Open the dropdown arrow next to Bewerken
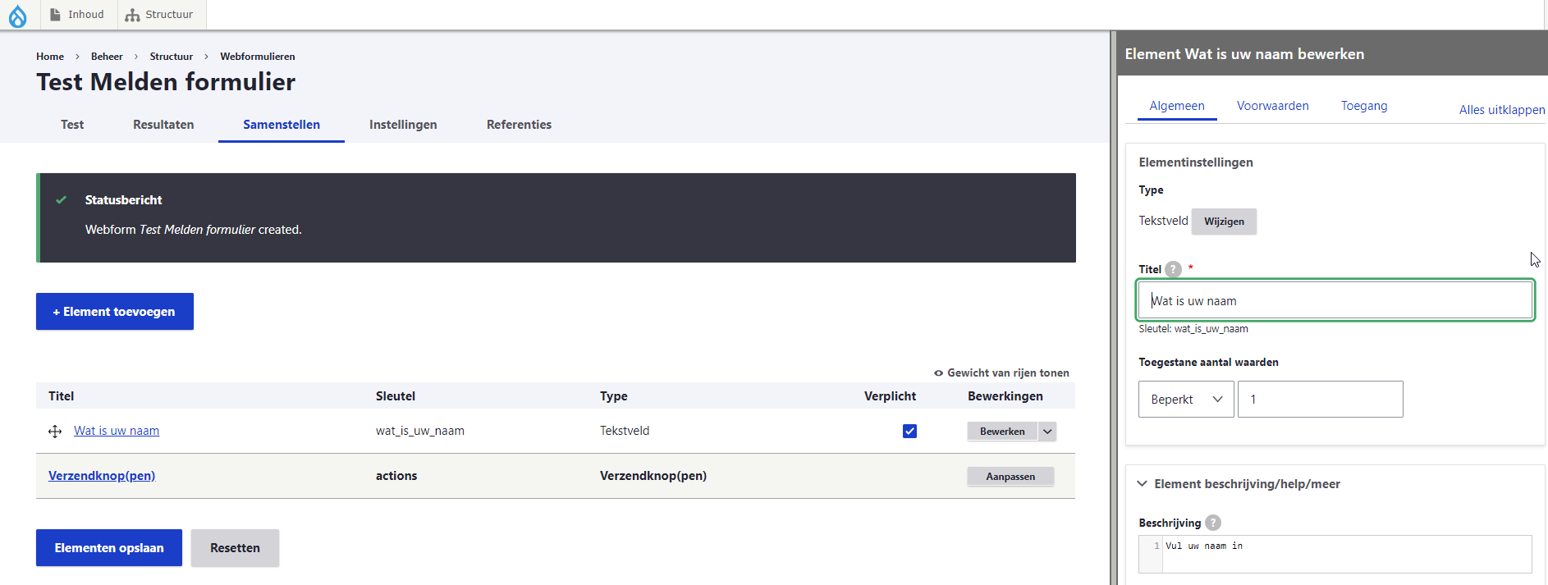 point(1047,432)
